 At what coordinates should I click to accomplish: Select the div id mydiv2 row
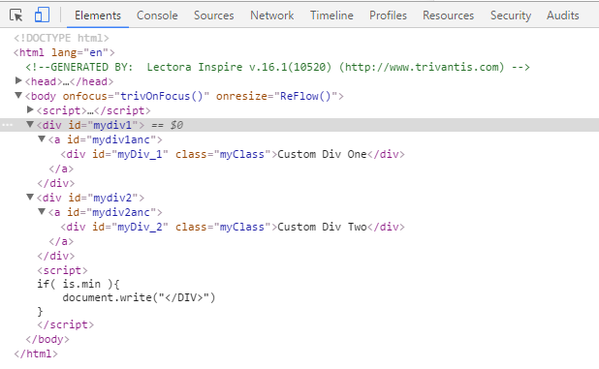coord(90,198)
